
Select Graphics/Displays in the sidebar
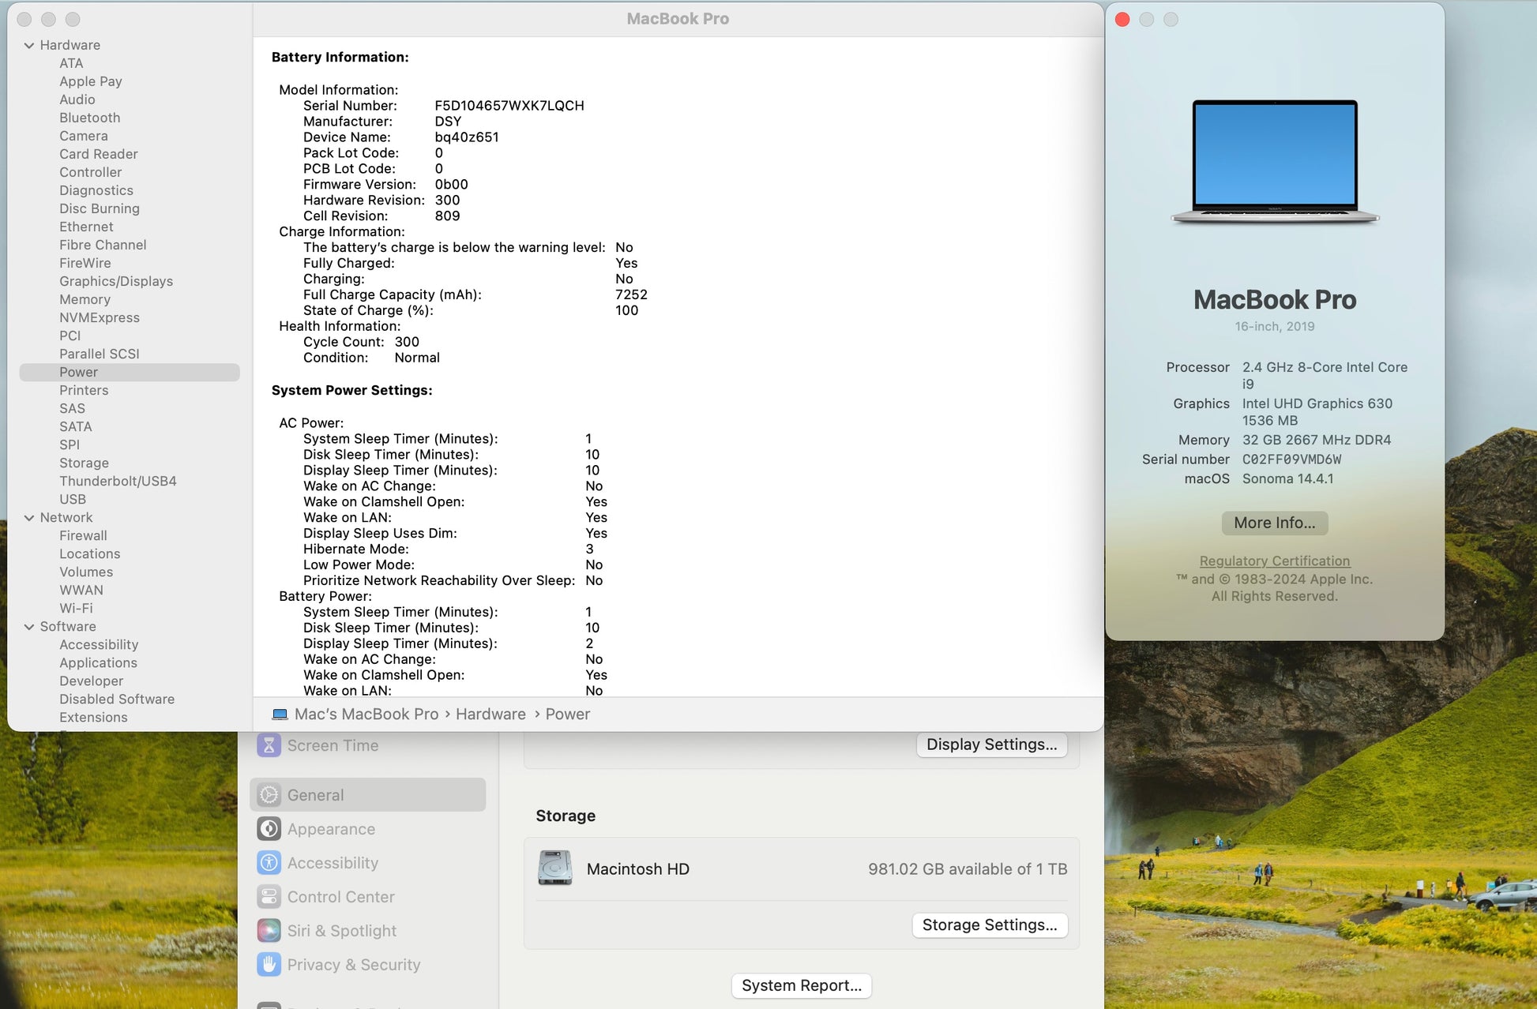(x=116, y=281)
